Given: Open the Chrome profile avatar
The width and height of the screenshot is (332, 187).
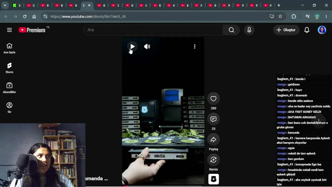Looking at the screenshot, I should (x=317, y=16).
